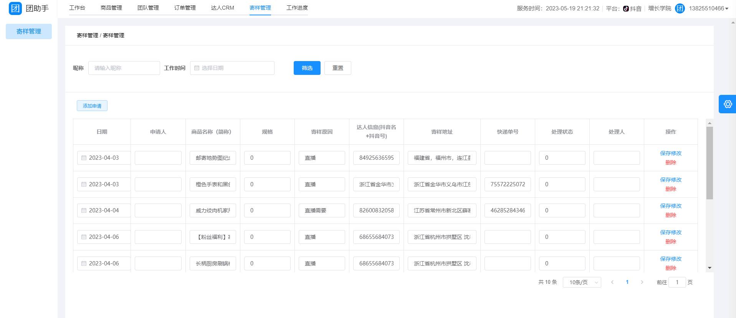Click breadcrumb text 寄样管理 / 寄样管理
Viewport: 736px width, 318px height.
pos(101,35)
